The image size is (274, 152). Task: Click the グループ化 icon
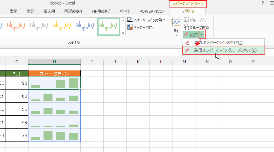[x=186, y=20]
